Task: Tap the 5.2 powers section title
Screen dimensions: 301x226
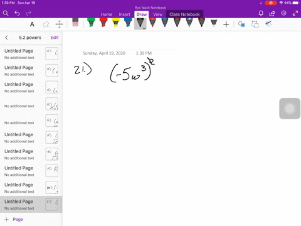Action: 30,38
